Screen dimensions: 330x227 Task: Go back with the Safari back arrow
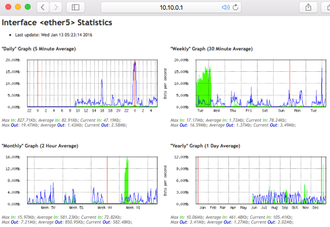pos(43,7)
